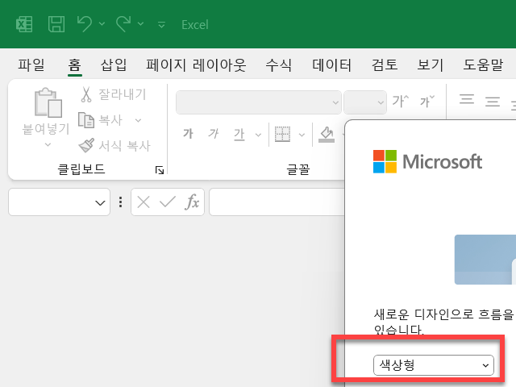Image resolution: width=516 pixels, height=387 pixels.
Task: Open the 보기 ribbon tab
Action: pos(431,64)
